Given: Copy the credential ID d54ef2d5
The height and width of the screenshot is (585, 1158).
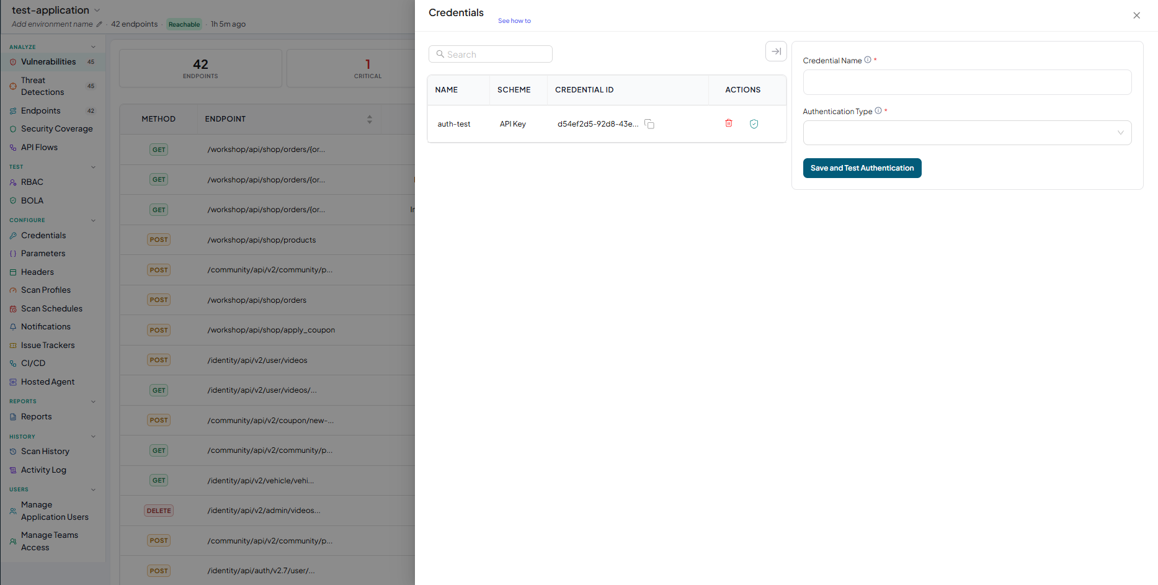Looking at the screenshot, I should tap(649, 124).
